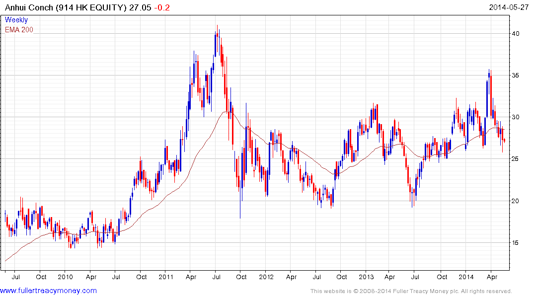The image size is (534, 298).
Task: Click the 2013 year axis label
Action: pyautogui.click(x=366, y=277)
